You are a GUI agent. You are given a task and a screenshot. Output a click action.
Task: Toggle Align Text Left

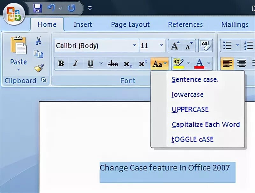[x=227, y=63]
